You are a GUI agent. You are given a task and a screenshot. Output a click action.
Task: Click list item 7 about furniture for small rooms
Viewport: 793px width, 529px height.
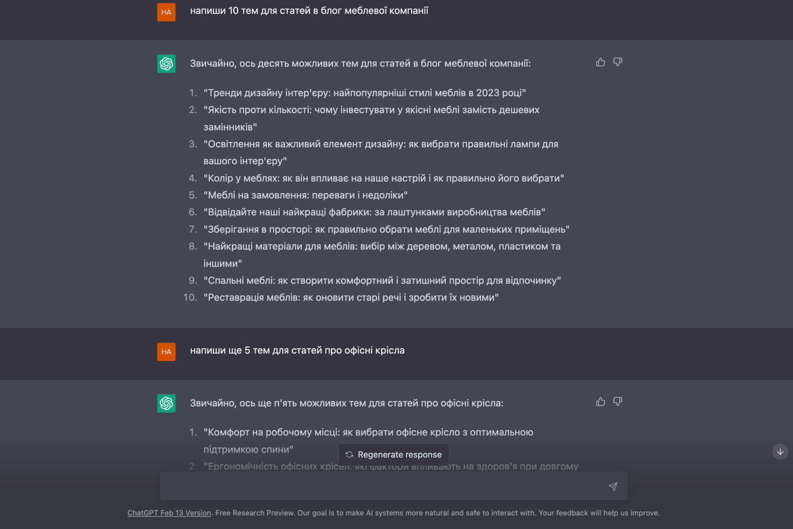(x=386, y=229)
